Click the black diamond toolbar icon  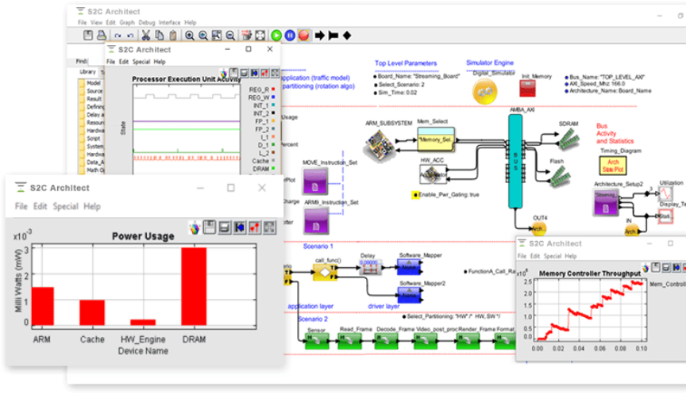click(x=347, y=36)
